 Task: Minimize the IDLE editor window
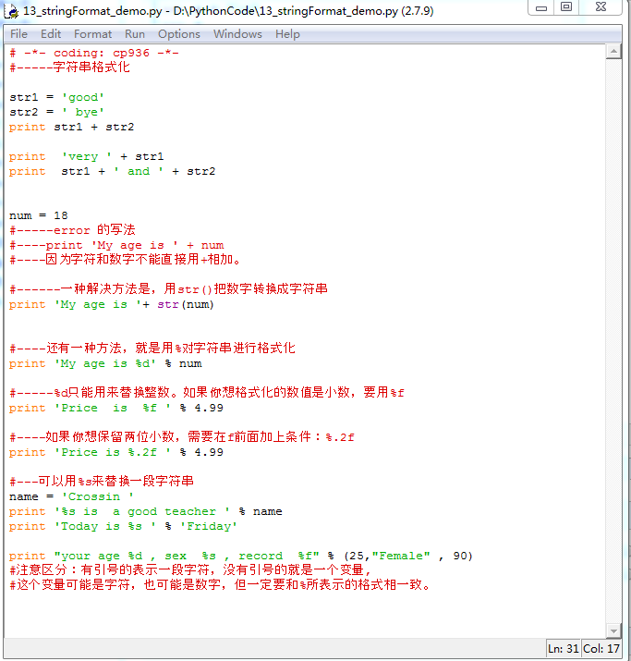(541, 7)
